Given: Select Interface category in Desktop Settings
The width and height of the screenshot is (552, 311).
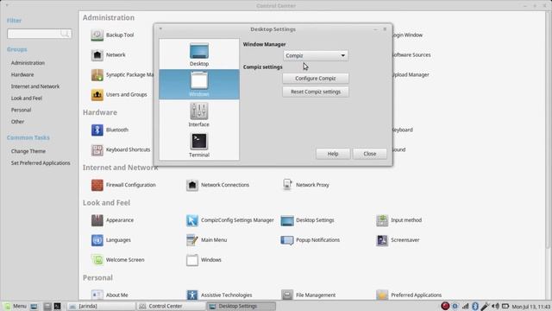Looking at the screenshot, I should click(x=199, y=115).
